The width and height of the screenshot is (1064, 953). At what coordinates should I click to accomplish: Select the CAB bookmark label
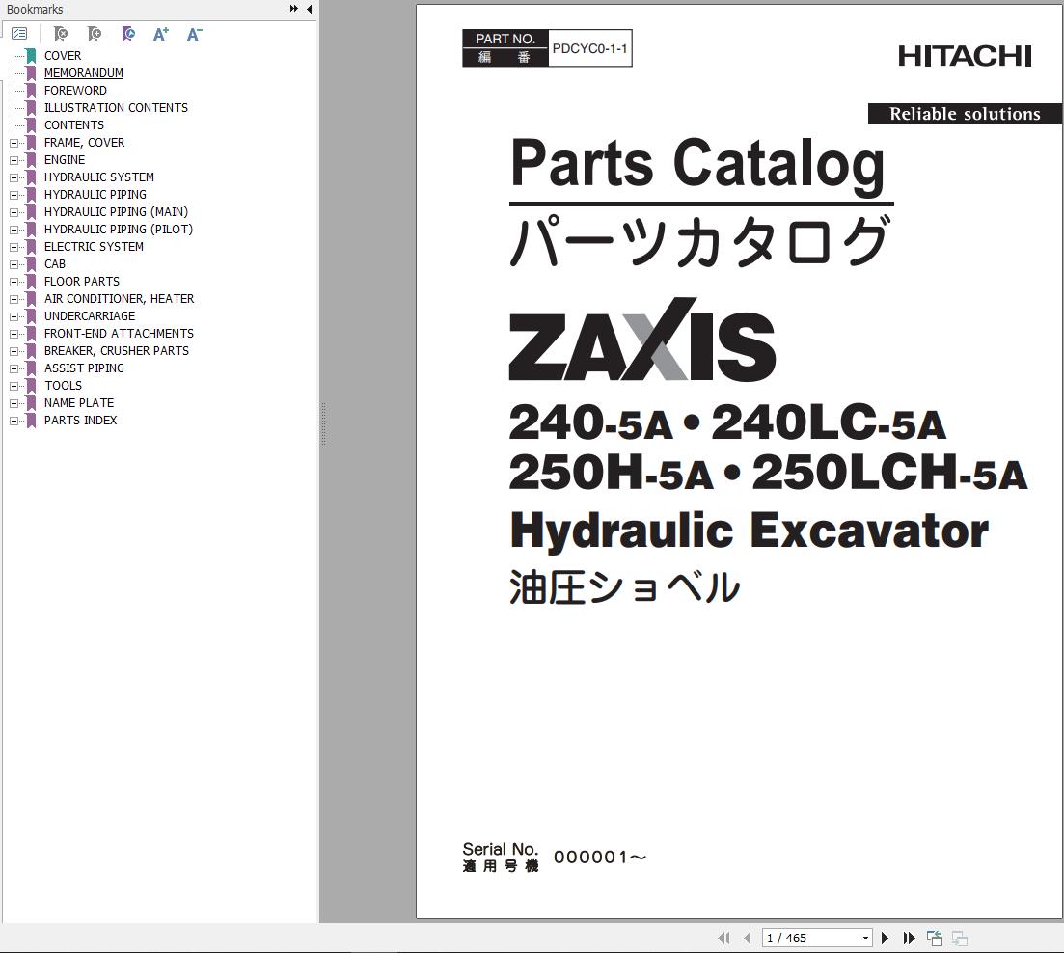[x=55, y=264]
